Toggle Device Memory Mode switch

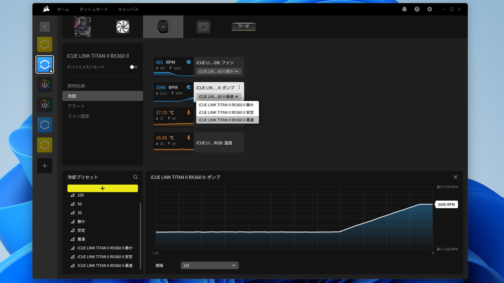(x=134, y=67)
